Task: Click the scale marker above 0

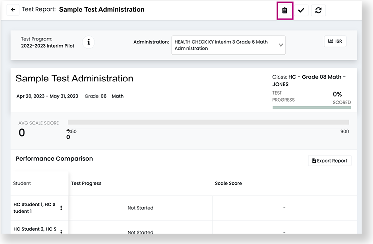Action: tap(68, 131)
